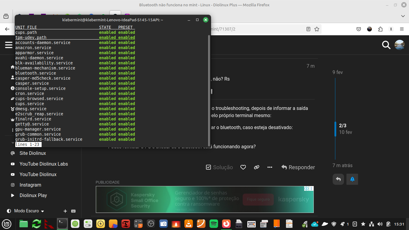
Task: Toggle the forum sidebar hamburger menu
Action: [9, 45]
